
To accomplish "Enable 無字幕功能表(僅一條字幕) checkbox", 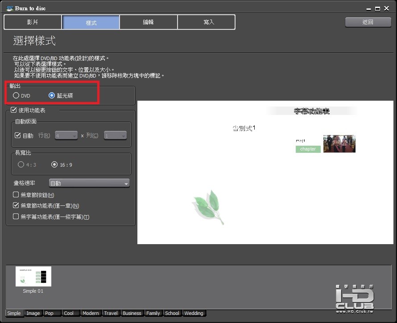I will tap(16, 216).
